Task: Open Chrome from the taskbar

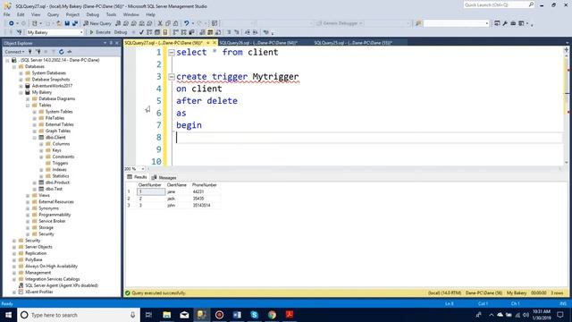Action: pos(272,315)
